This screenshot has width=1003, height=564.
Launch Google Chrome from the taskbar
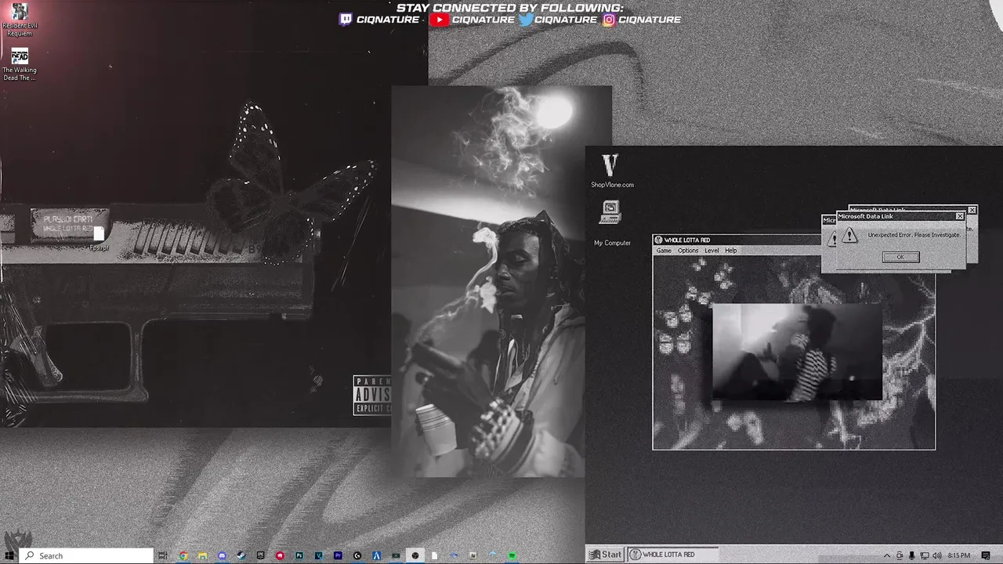click(183, 555)
